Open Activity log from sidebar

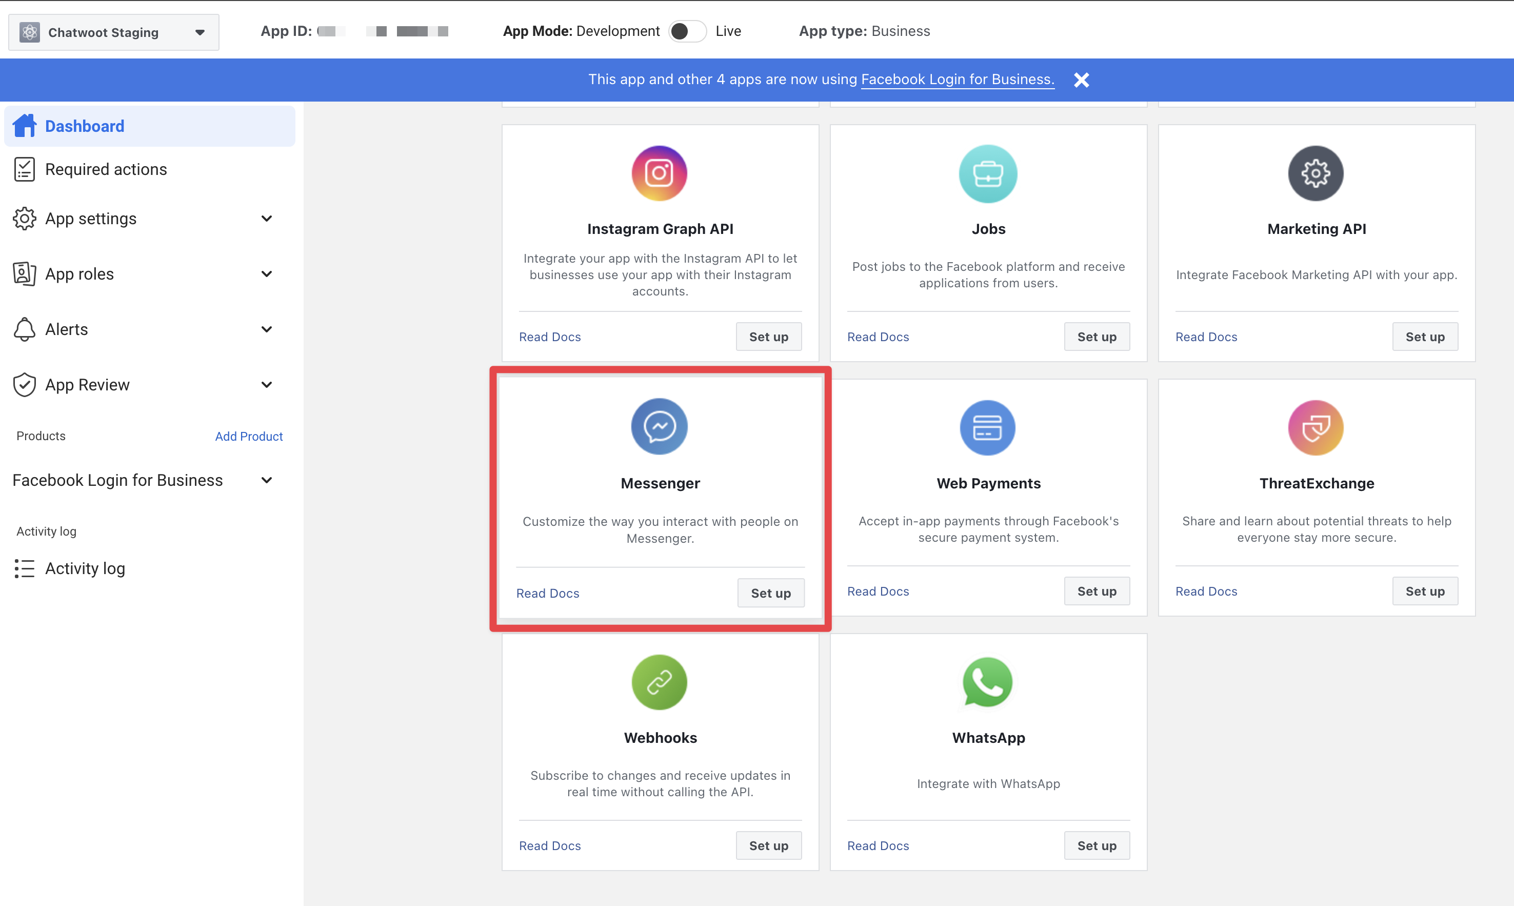(85, 568)
